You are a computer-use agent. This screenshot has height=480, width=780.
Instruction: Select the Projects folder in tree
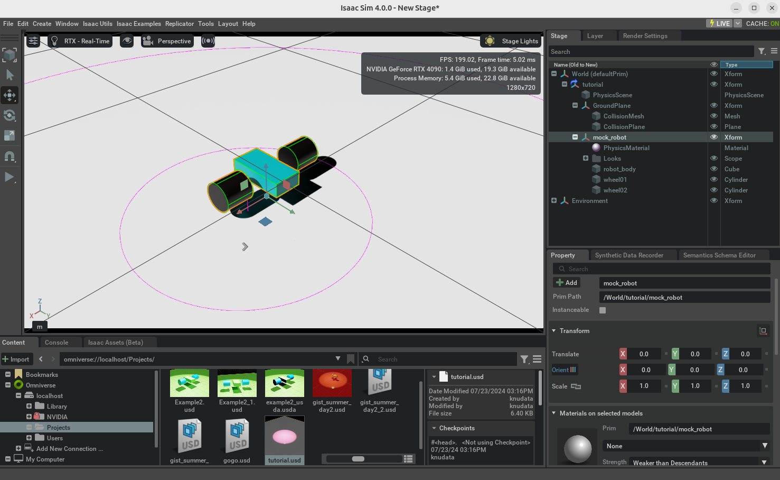click(58, 428)
